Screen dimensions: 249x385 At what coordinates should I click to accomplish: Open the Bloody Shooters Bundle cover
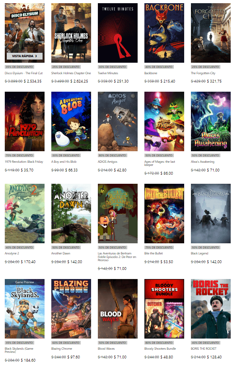164,309
